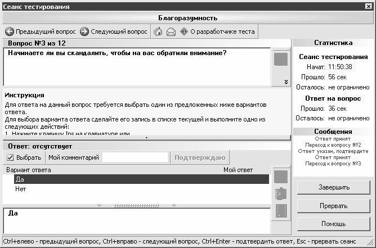Click right triangle on the answer splitter
This screenshot has width=376, height=248.
pyautogui.click(x=174, y=206)
